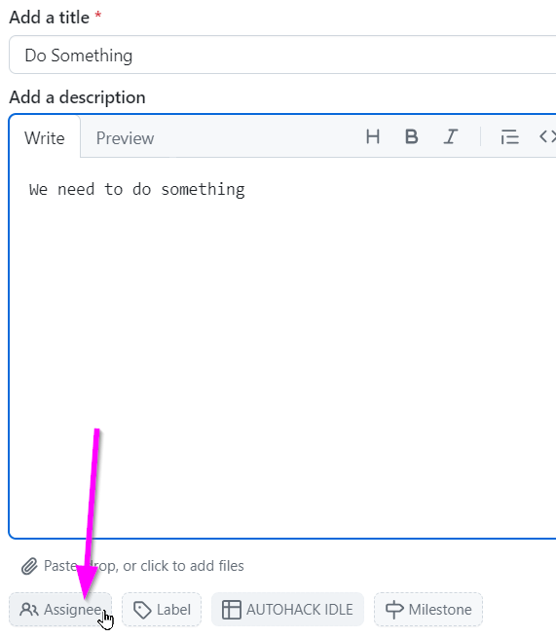Click the 'Add a description' label
This screenshot has height=638, width=556.
tap(77, 97)
